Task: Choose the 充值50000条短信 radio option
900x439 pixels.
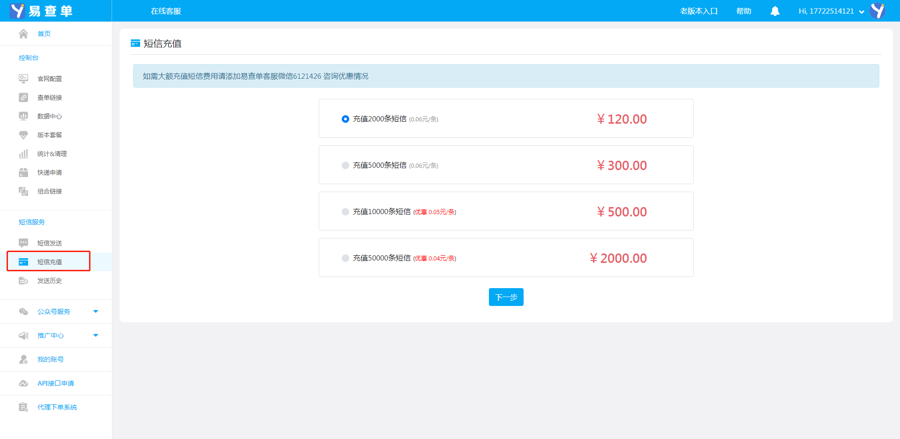Action: [345, 258]
